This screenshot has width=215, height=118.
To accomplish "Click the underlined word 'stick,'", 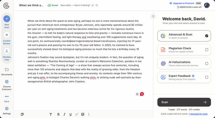I will (93, 77).
